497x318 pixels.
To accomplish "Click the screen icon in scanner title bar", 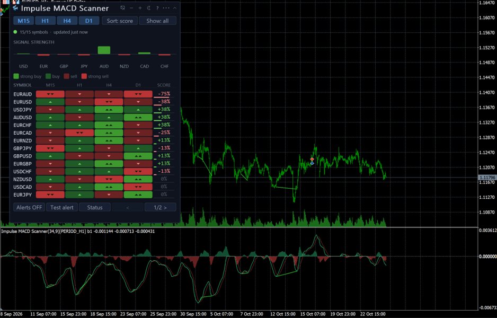I will coord(123,8).
